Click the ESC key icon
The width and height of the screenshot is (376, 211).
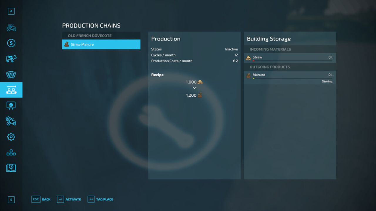click(36, 199)
